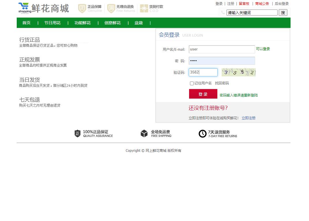Image resolution: width=309 pixels, height=221 pixels.
Task: Click the red 登录 login button
Action: (x=203, y=94)
